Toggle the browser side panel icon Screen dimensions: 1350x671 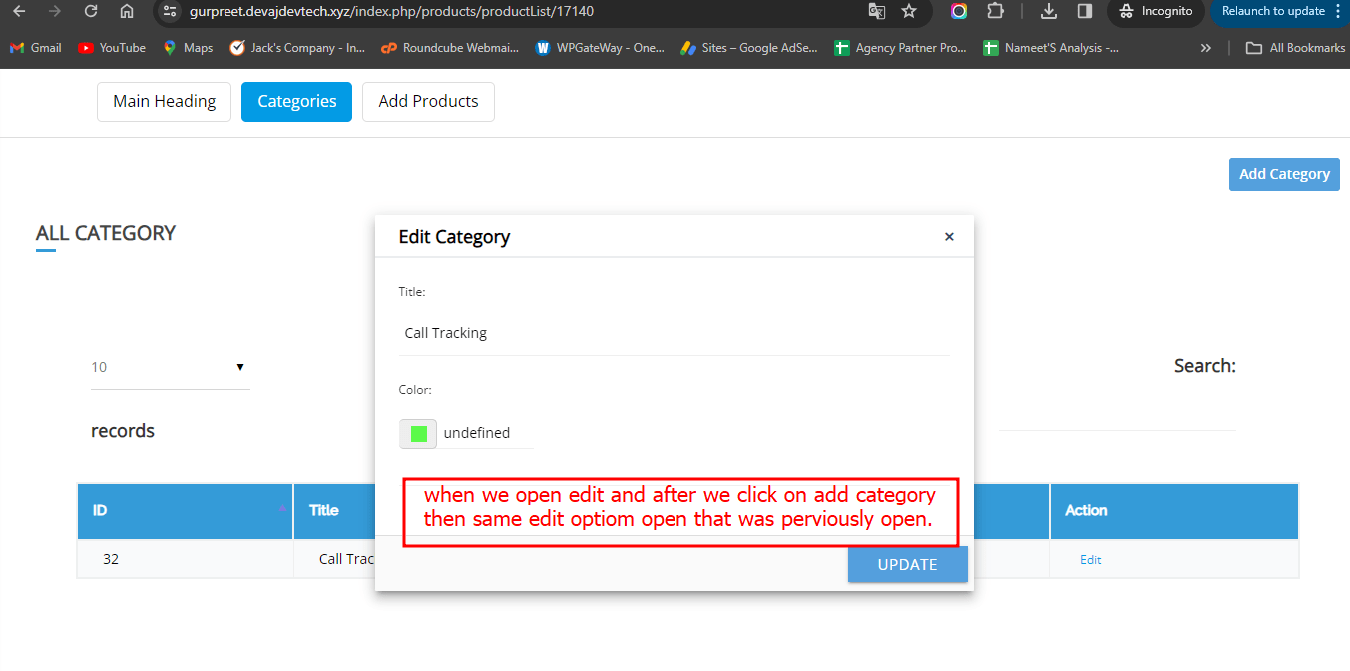[1084, 11]
